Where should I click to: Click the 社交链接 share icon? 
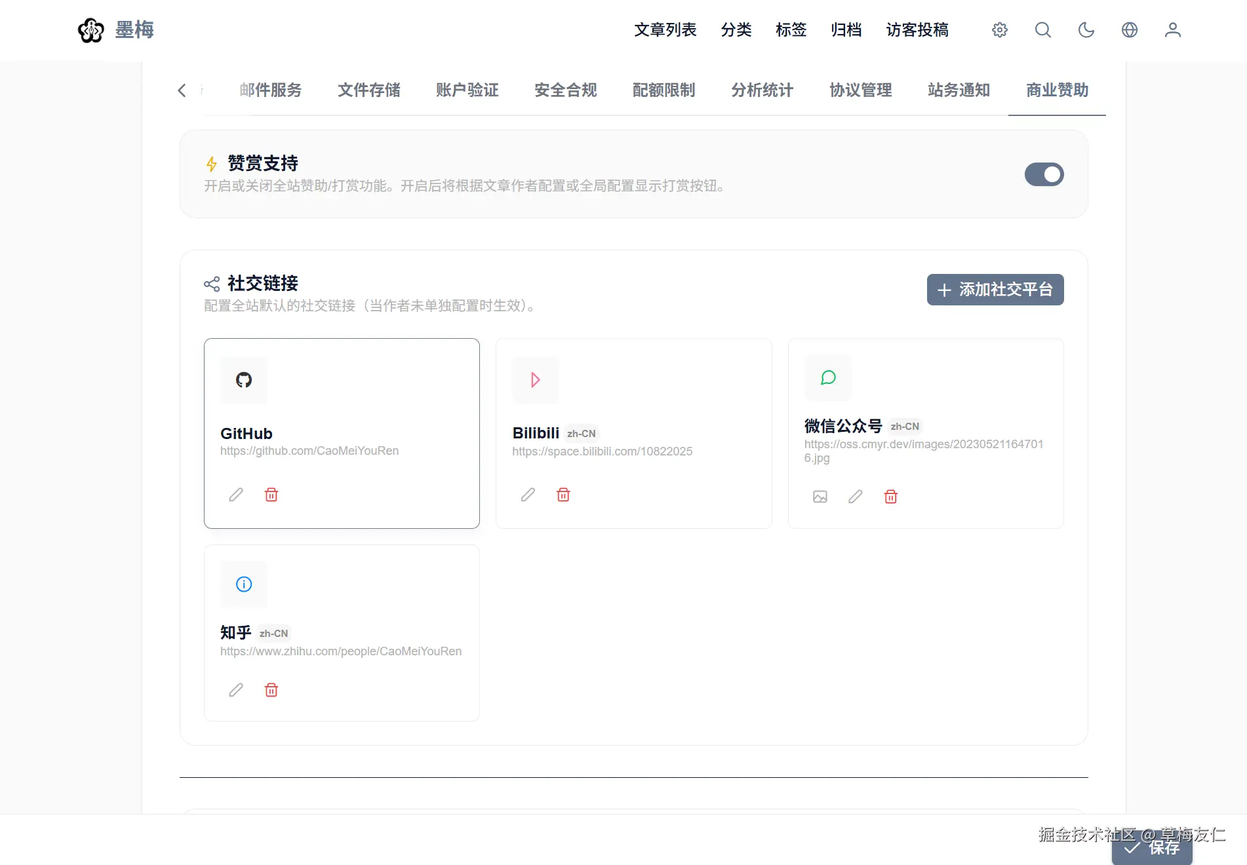point(212,284)
